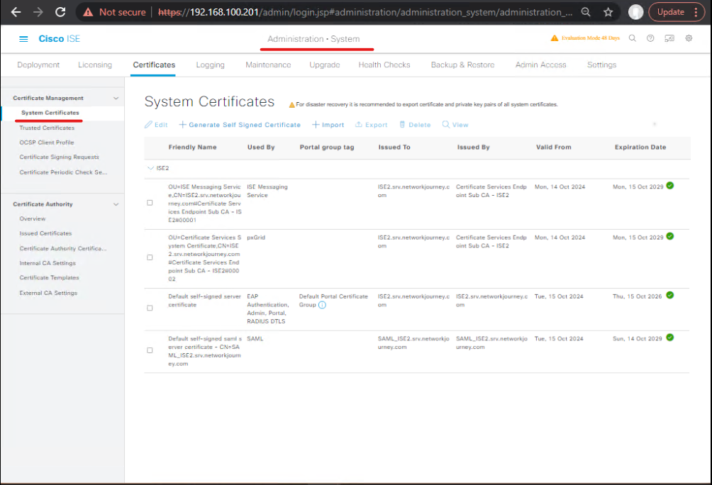Open the Health Checks tab
The image size is (712, 485).
tap(384, 65)
